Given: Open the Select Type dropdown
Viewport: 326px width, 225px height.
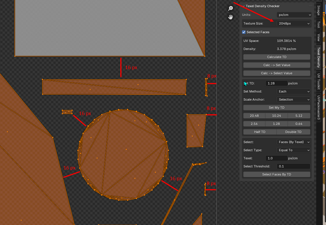Looking at the screenshot, I should pos(293,150).
